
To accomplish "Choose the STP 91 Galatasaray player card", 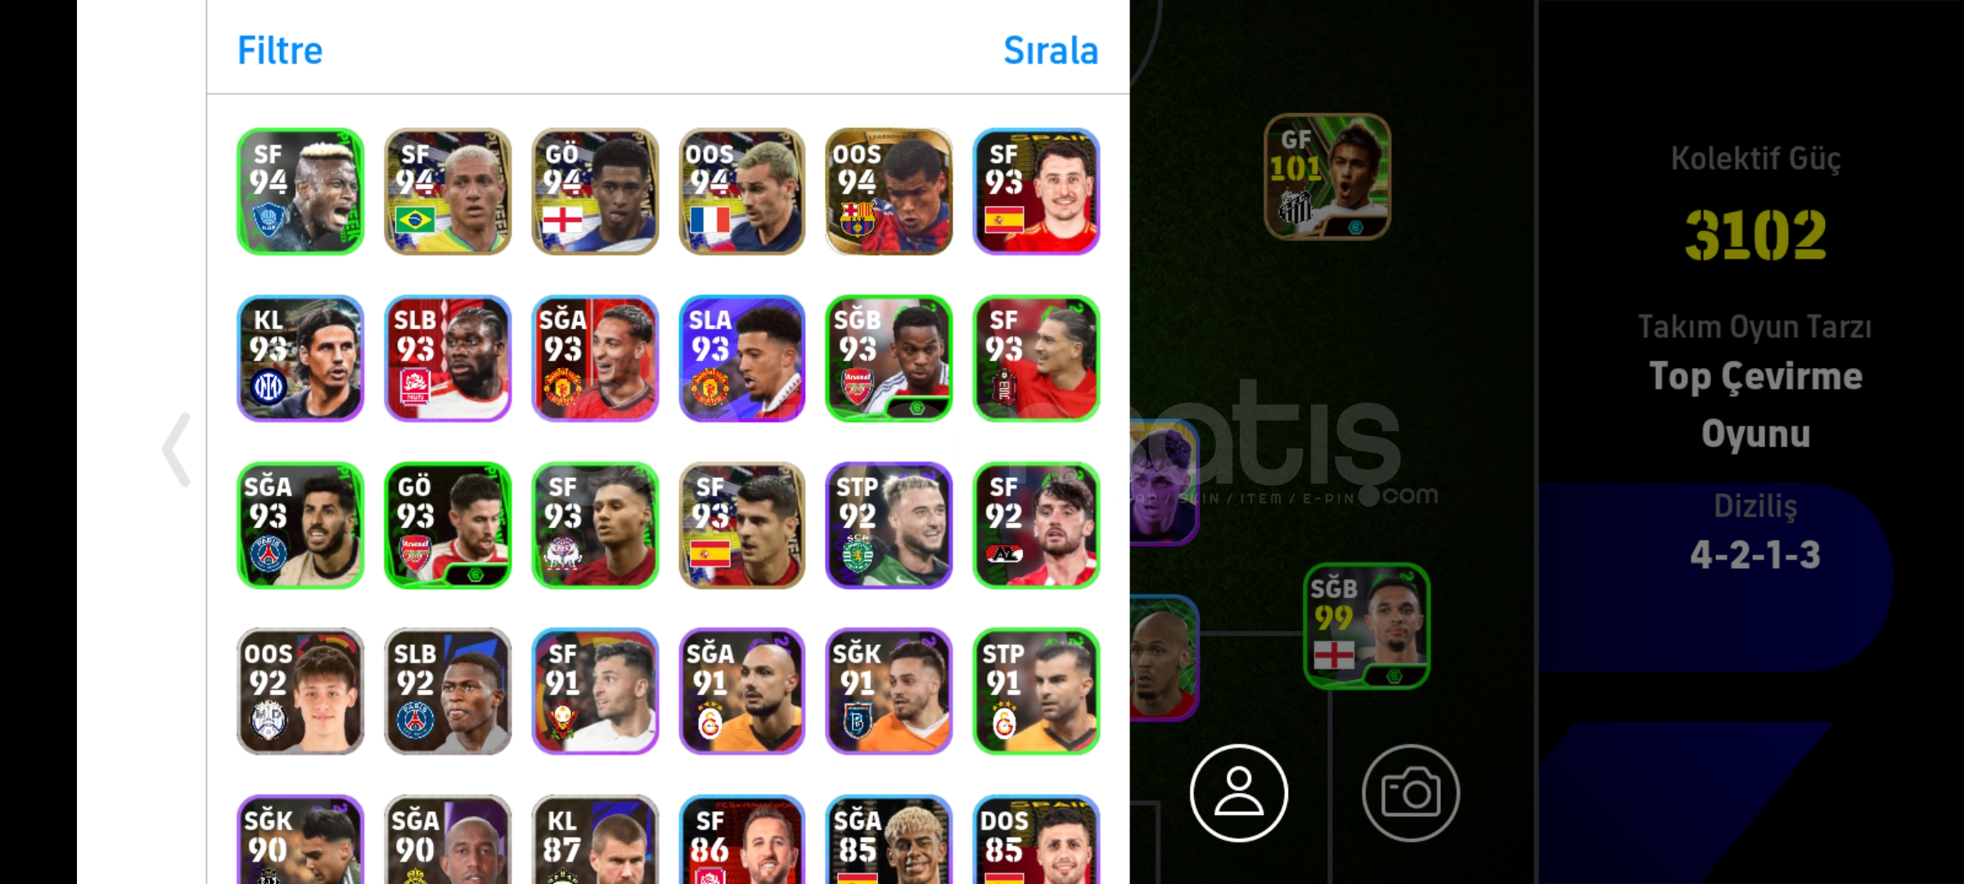I will coord(1037,692).
